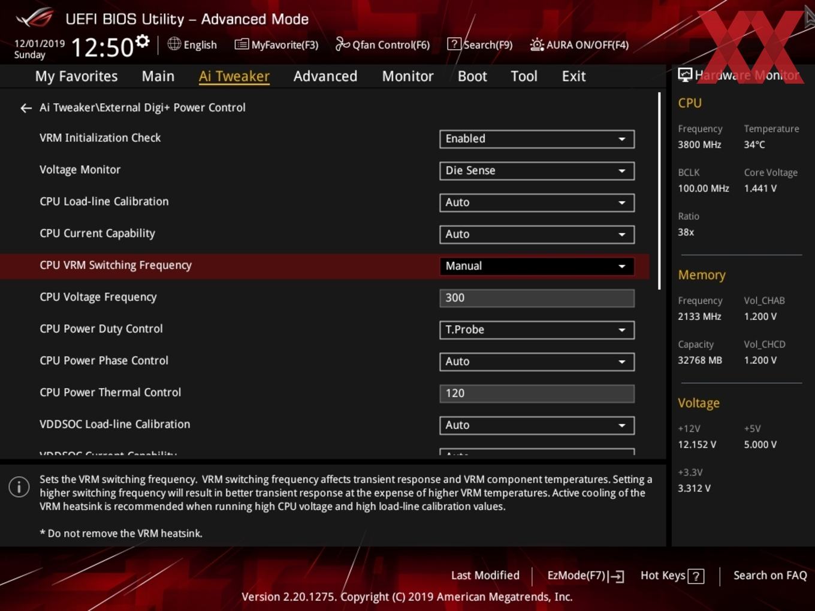Open VRM Initialization Check dropdown
Screen dimensions: 815x611
coord(537,139)
